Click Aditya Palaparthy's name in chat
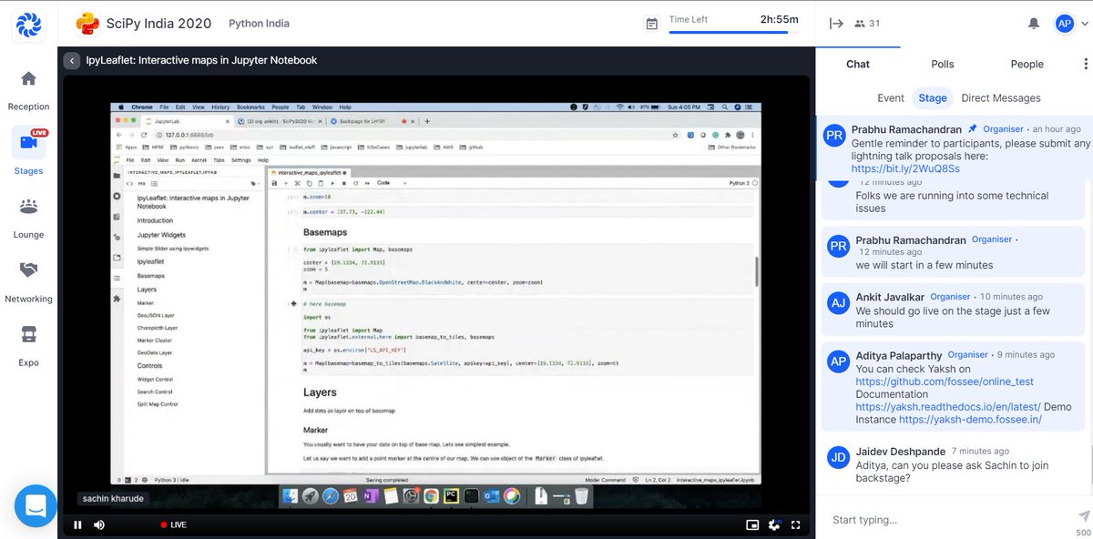1093x539 pixels. [898, 356]
